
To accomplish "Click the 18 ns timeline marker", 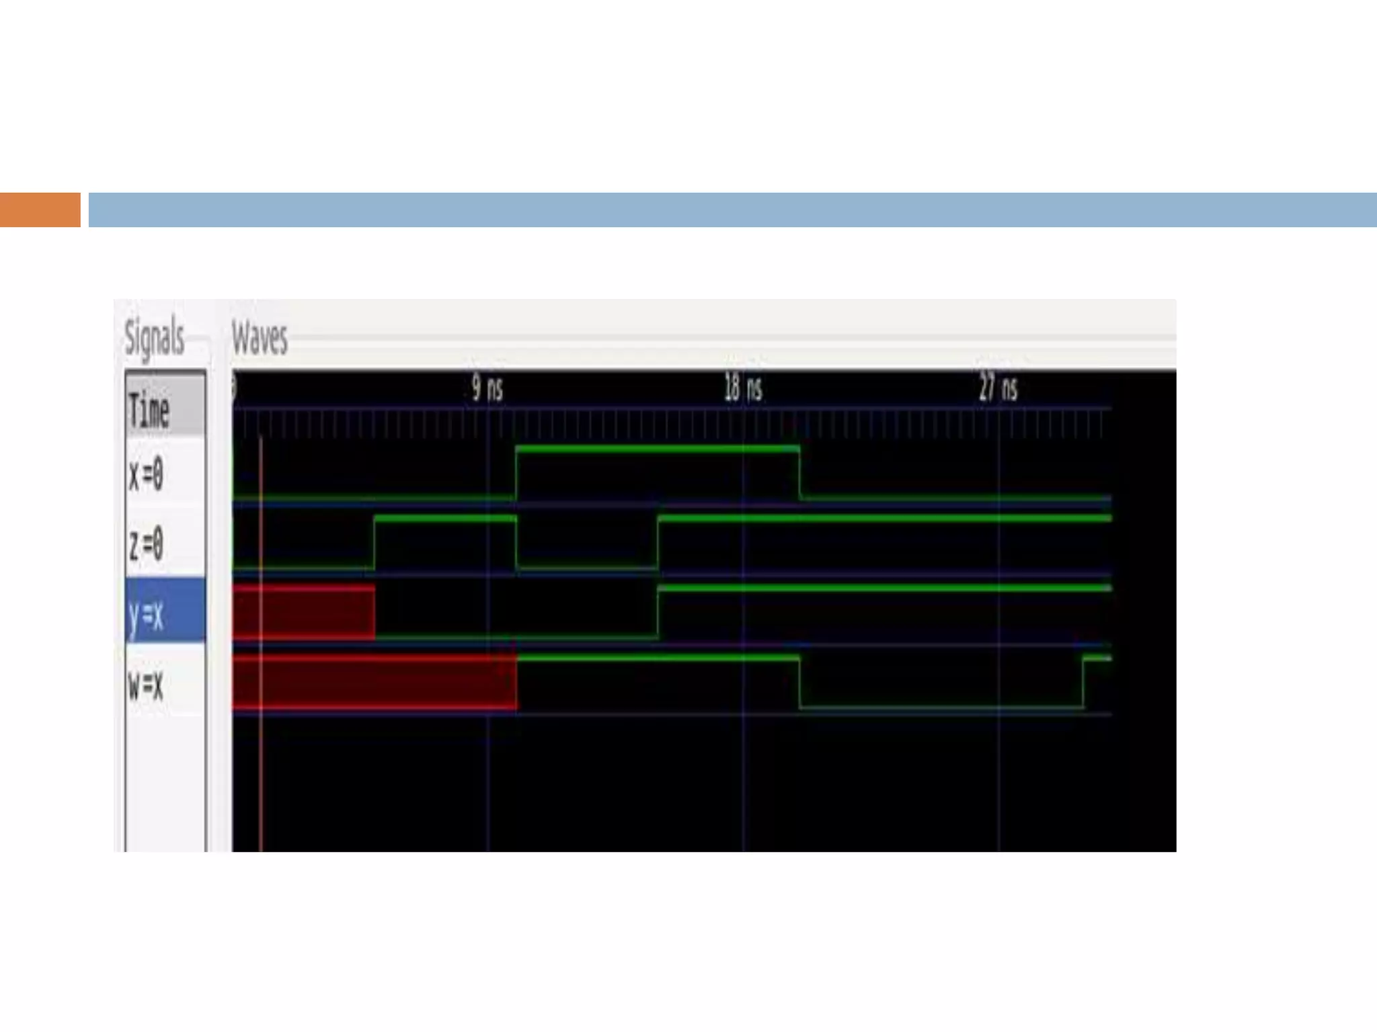I will click(x=742, y=388).
